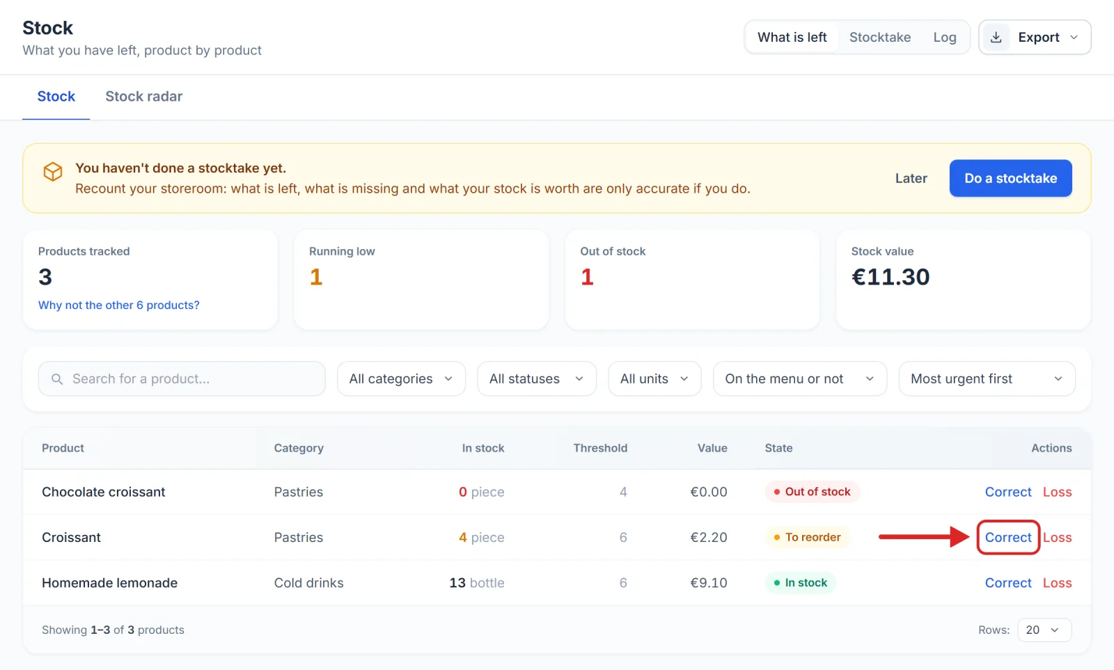Click the State column header
1114x670 pixels.
778,448
